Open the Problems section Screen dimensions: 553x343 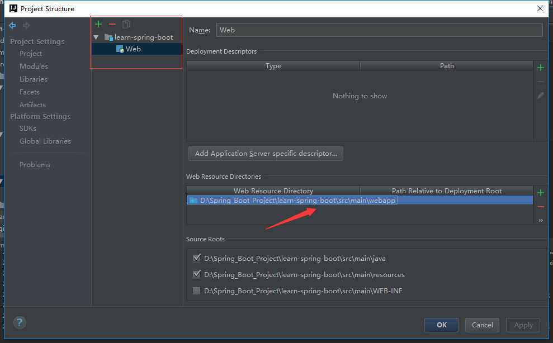pyautogui.click(x=35, y=165)
